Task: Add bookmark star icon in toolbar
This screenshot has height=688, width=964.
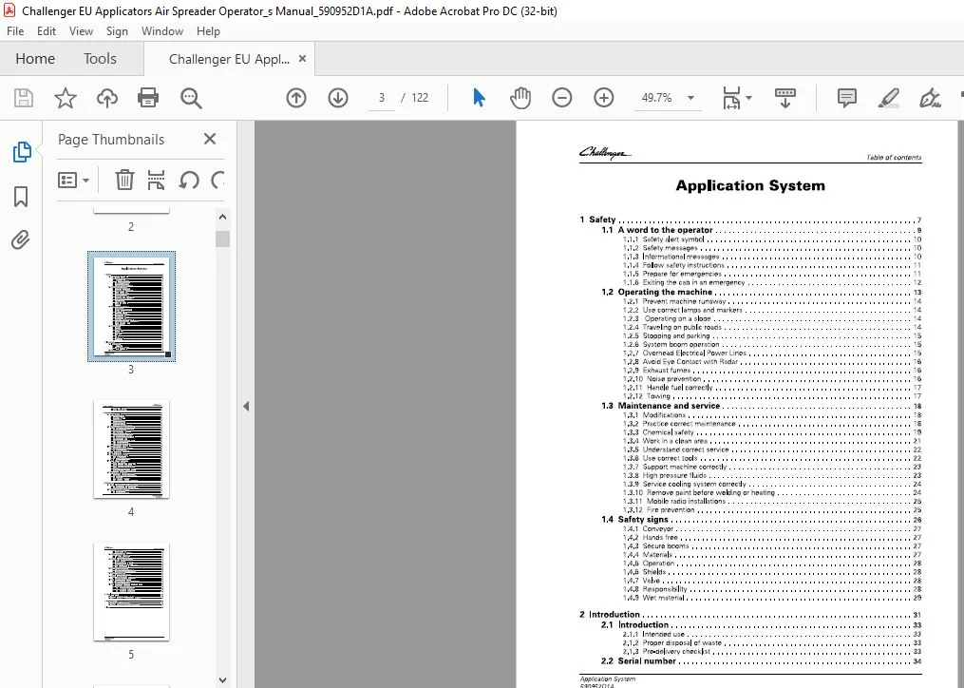Action: pyautogui.click(x=66, y=98)
